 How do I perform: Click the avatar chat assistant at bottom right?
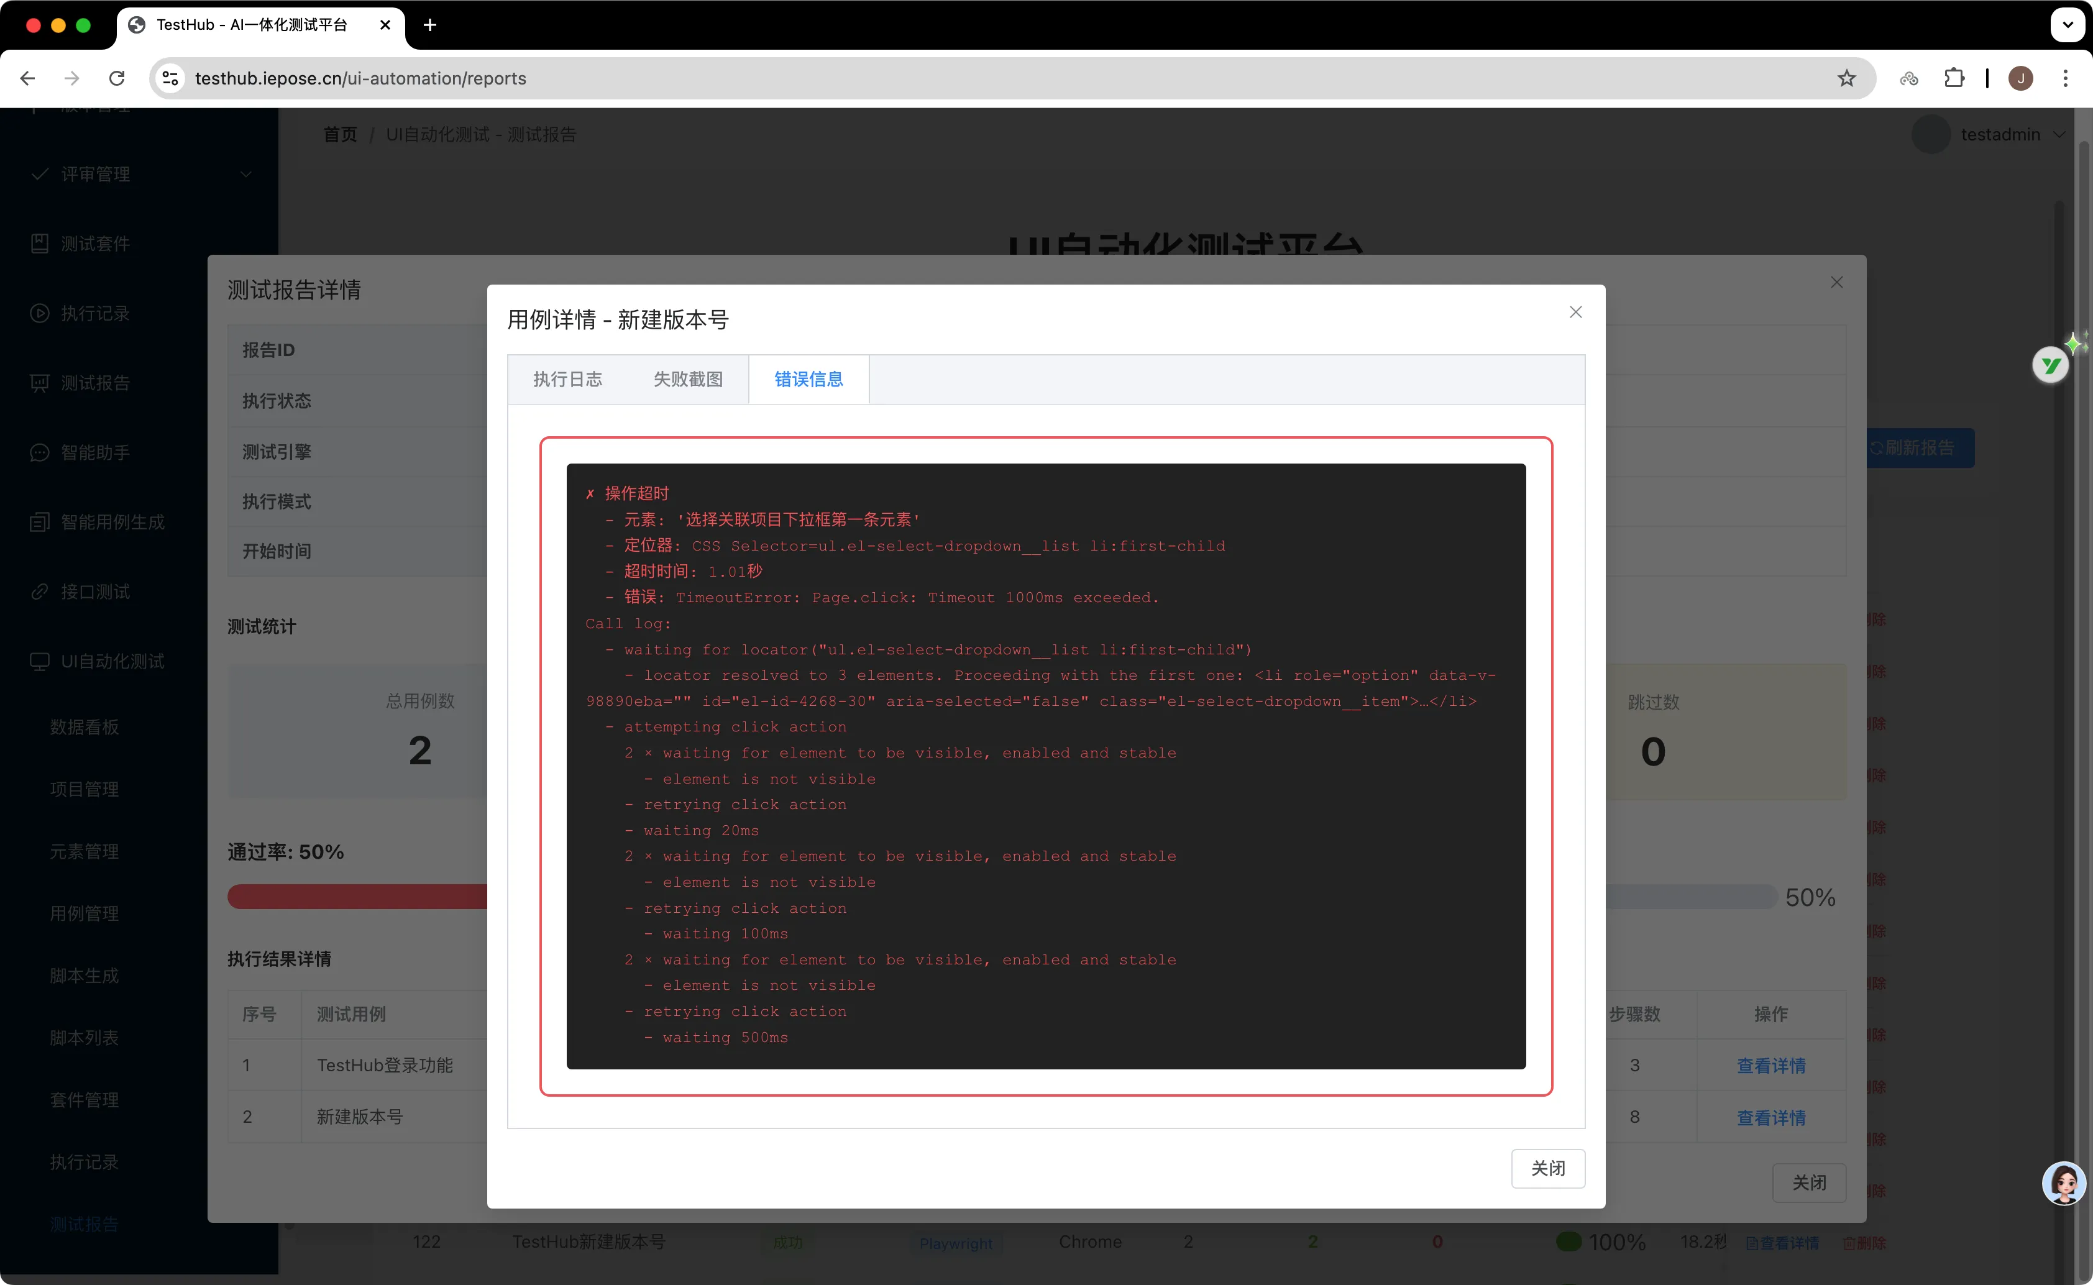pos(2063,1182)
